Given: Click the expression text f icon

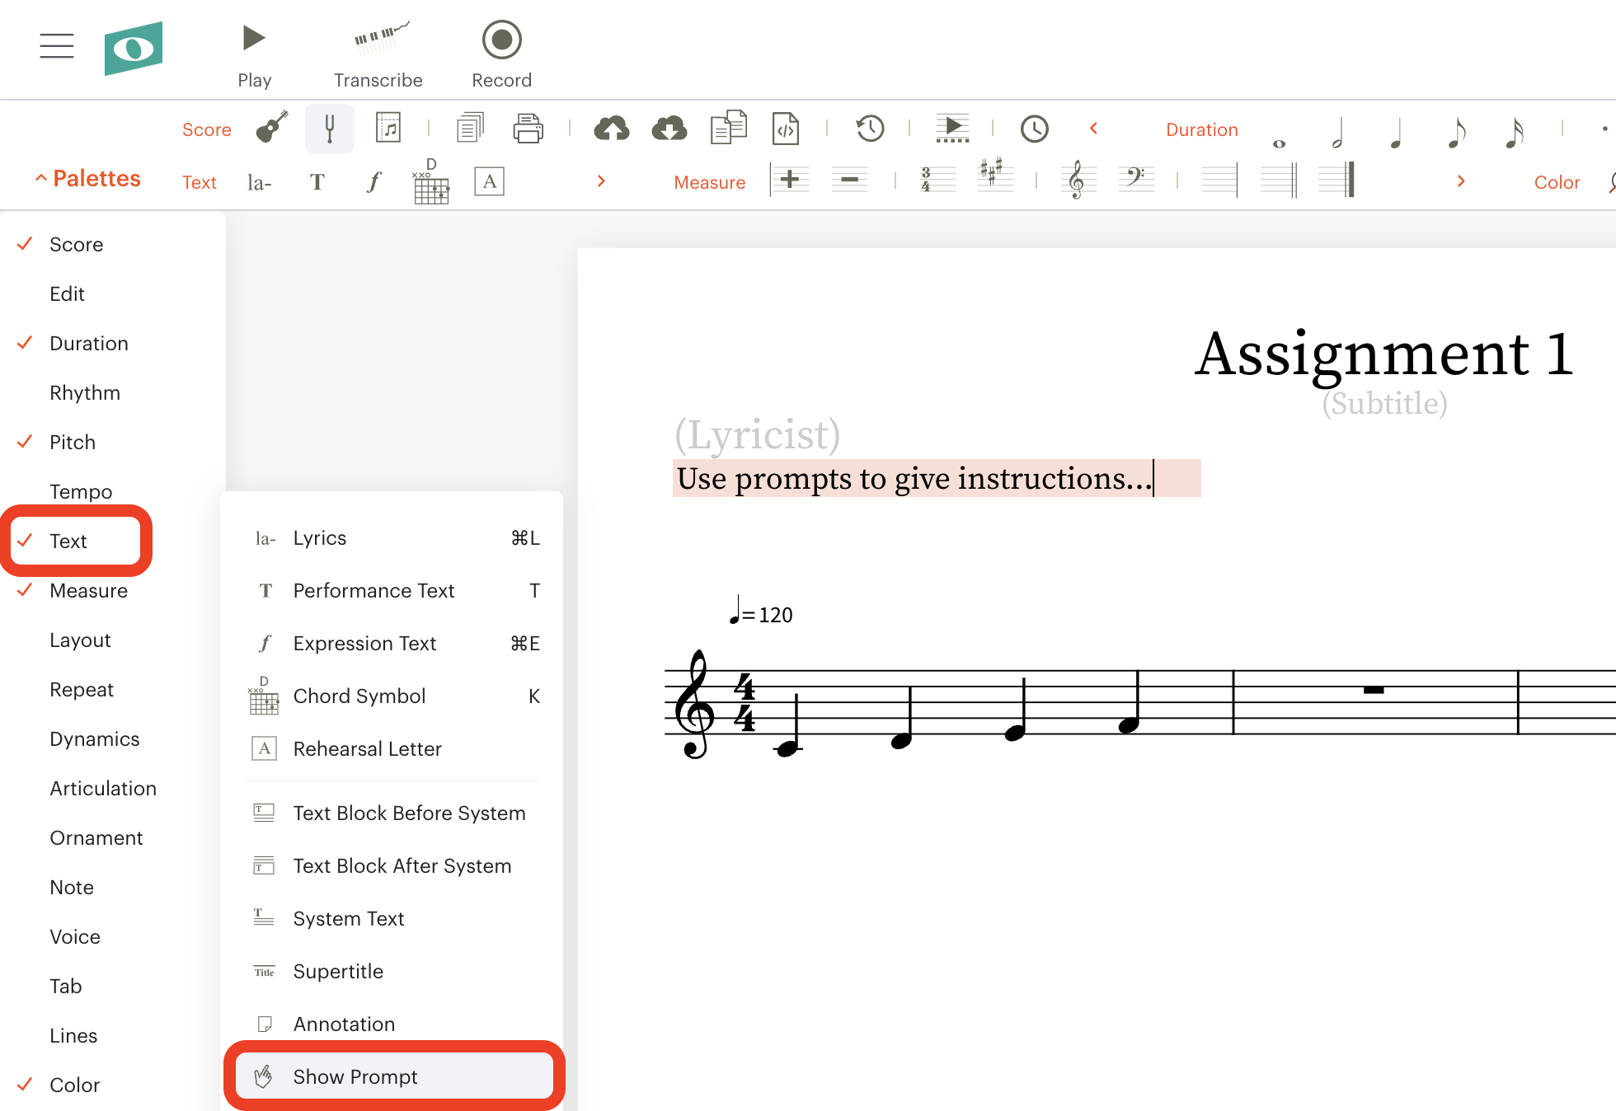Looking at the screenshot, I should [x=374, y=181].
